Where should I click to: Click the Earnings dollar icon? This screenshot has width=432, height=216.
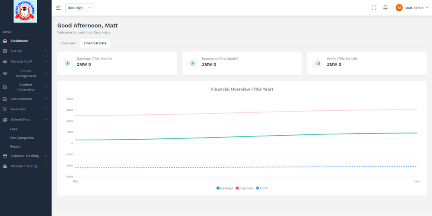(x=68, y=63)
